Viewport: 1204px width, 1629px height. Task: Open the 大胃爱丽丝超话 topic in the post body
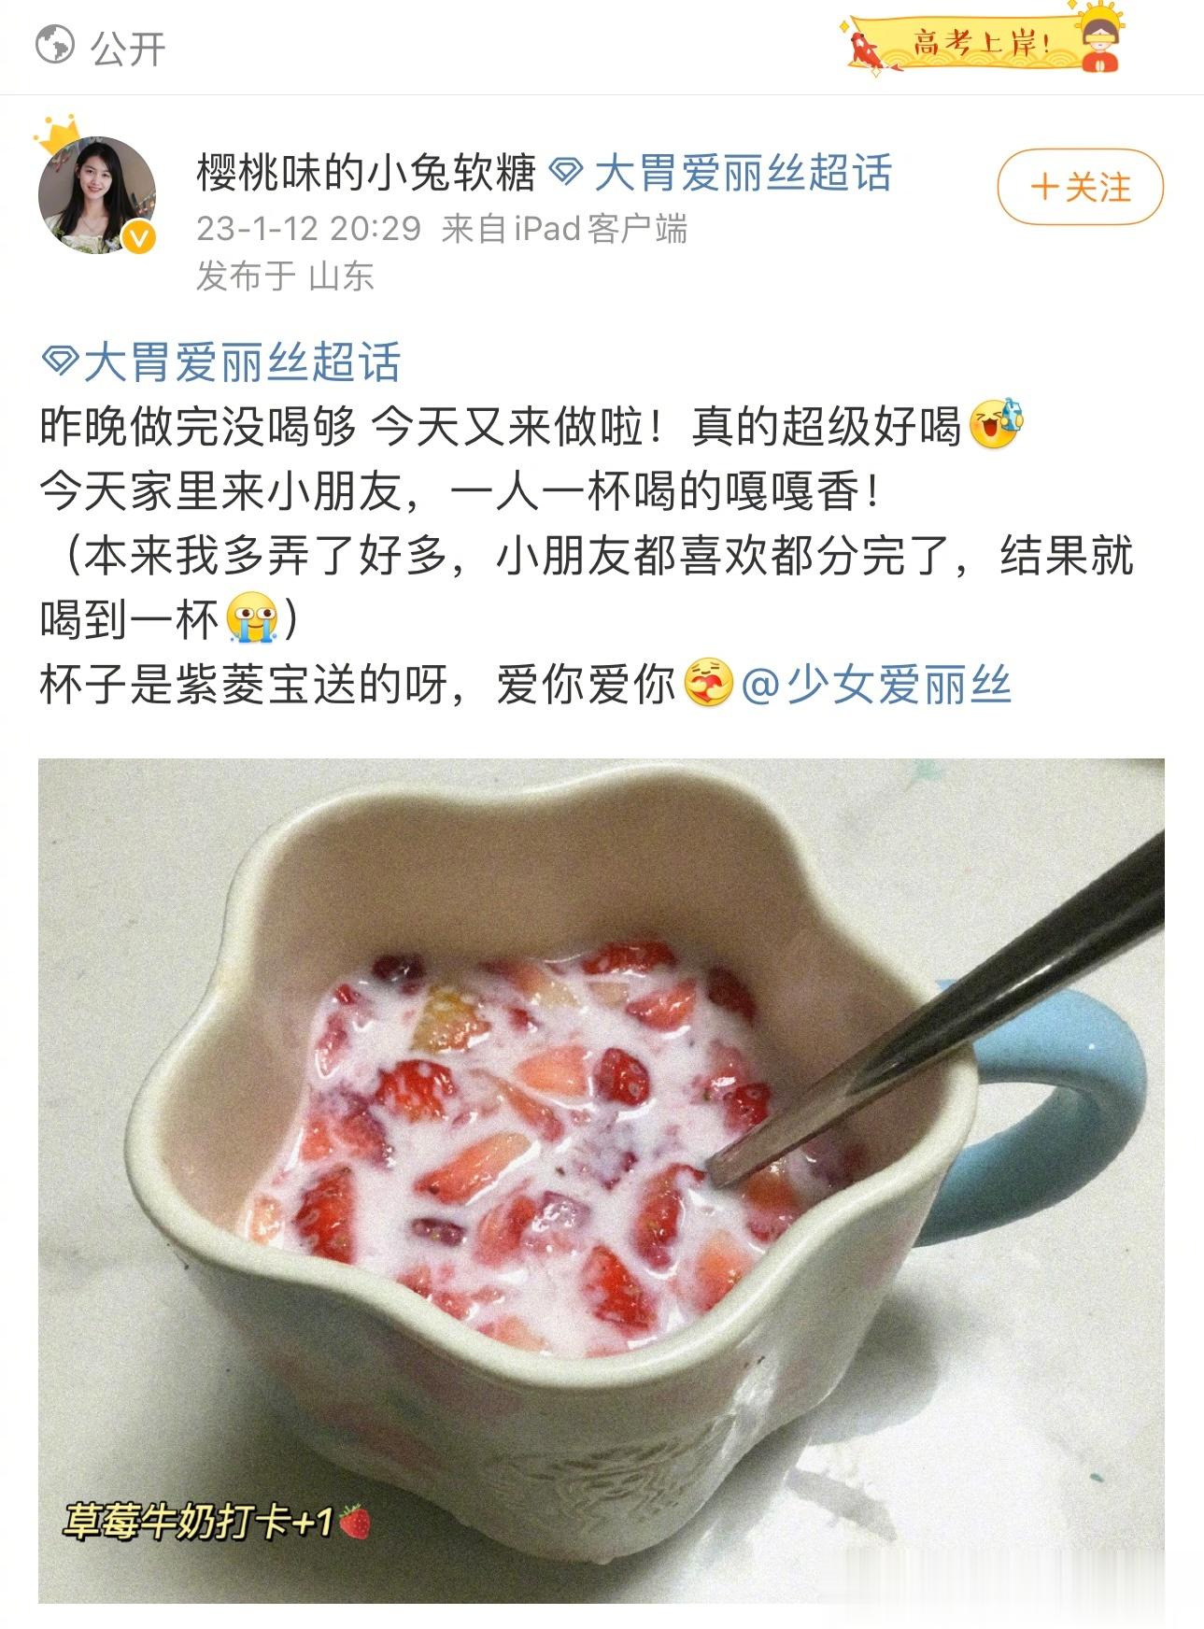pyautogui.click(x=242, y=362)
